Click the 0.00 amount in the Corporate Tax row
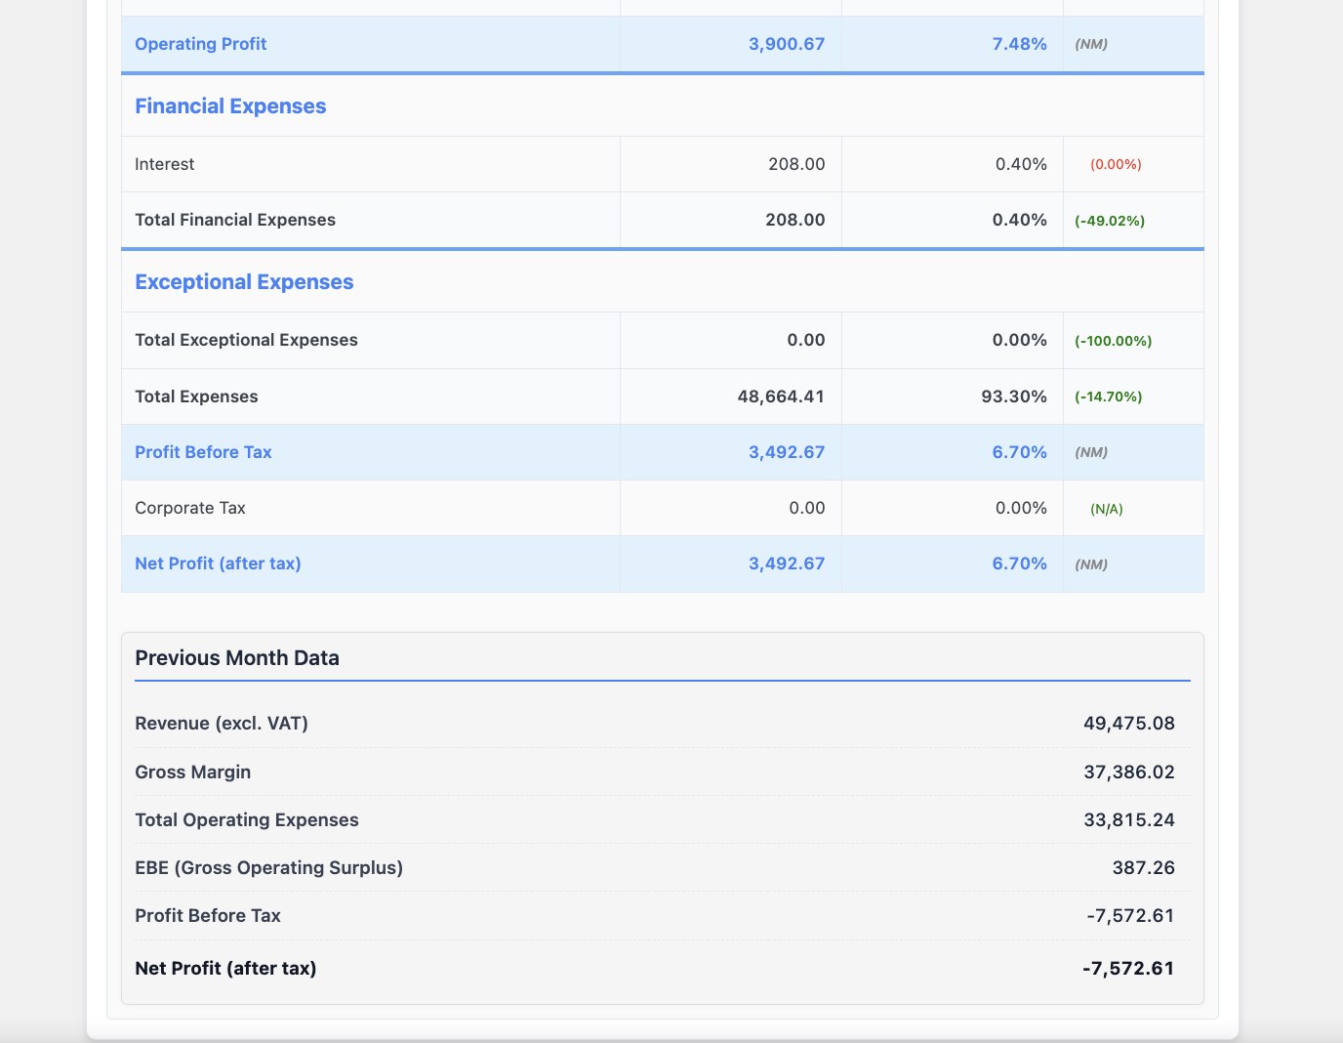The height and width of the screenshot is (1043, 1343). pyautogui.click(x=807, y=508)
